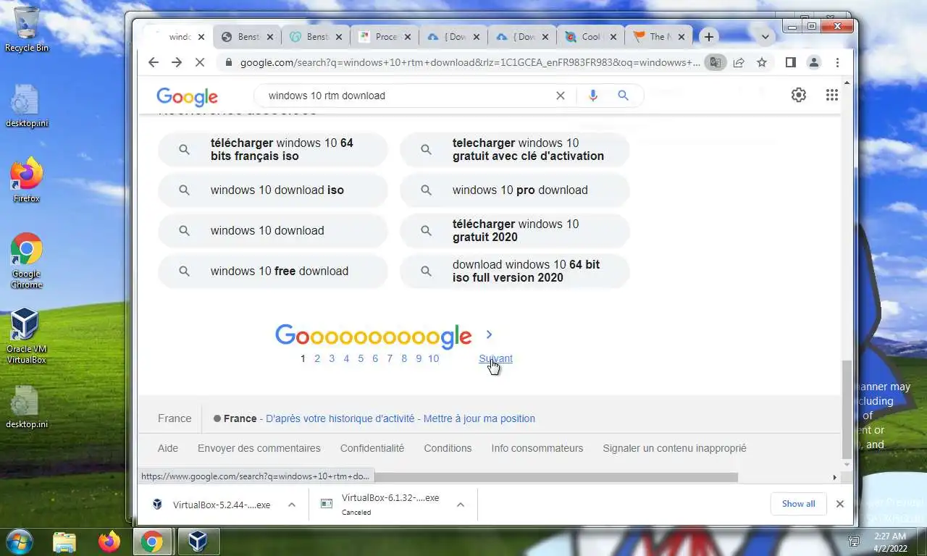
Task: Close the Cool tab
Action: [613, 37]
